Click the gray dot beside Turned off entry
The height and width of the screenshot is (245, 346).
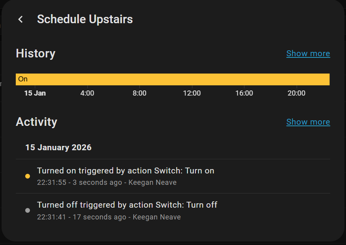[28, 210]
